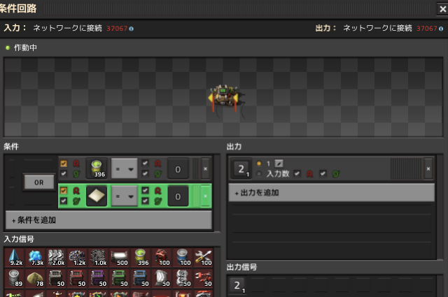Open comparator dropdown in green condition row
The width and height of the screenshot is (448, 297).
pyautogui.click(x=124, y=196)
